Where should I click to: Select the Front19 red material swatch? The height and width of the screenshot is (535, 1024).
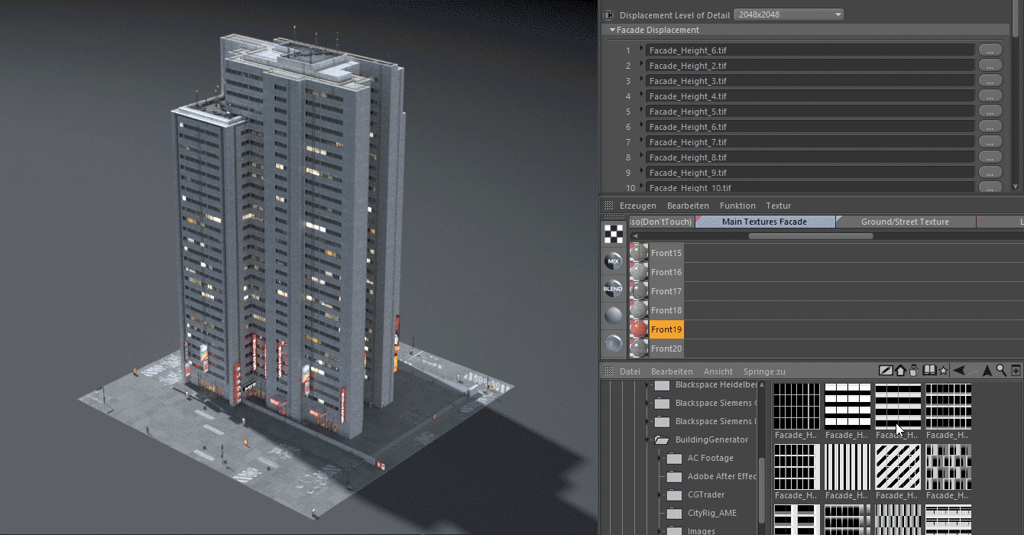(638, 329)
